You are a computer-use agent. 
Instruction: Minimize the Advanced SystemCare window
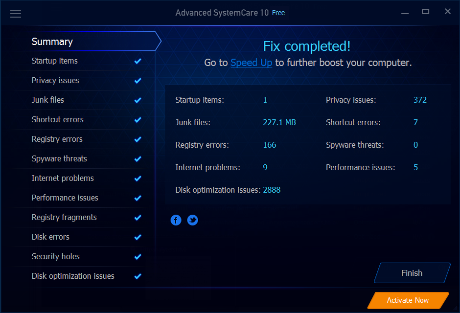(x=405, y=13)
